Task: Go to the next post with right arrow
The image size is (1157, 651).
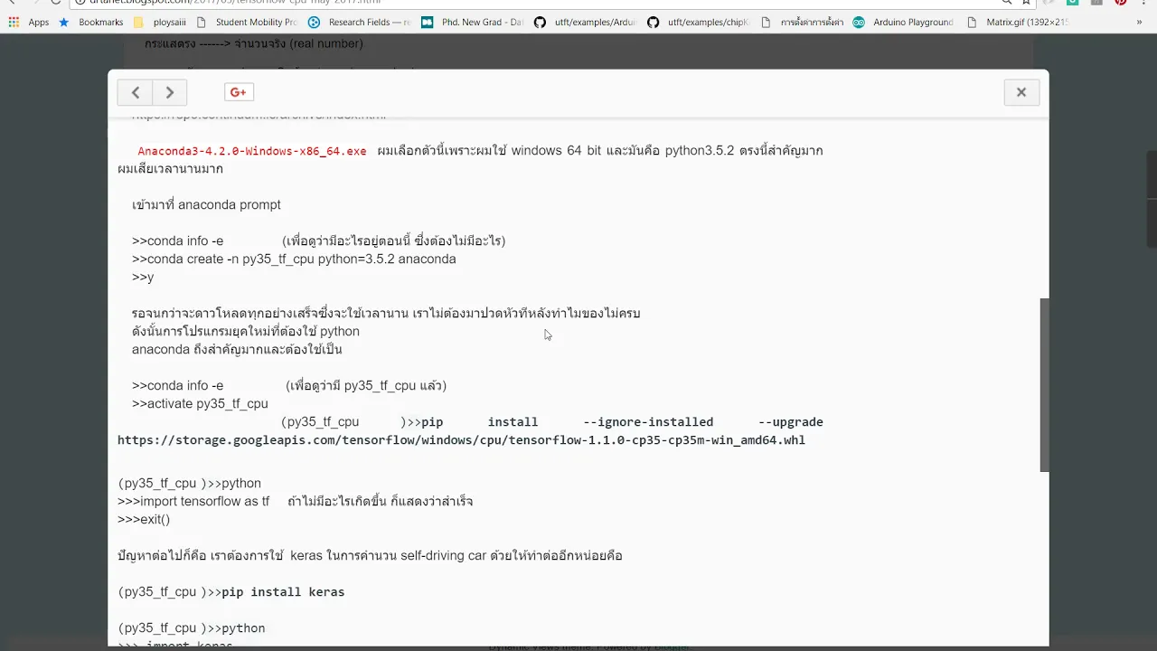Action: 169,92
